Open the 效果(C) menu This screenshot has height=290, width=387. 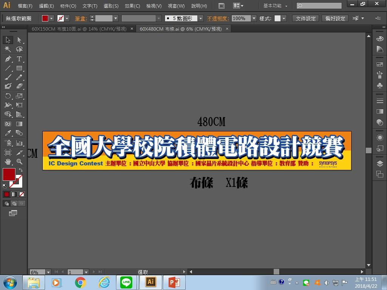pyautogui.click(x=132, y=6)
